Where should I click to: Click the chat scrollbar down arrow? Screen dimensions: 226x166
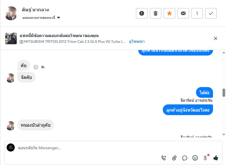click(x=224, y=134)
